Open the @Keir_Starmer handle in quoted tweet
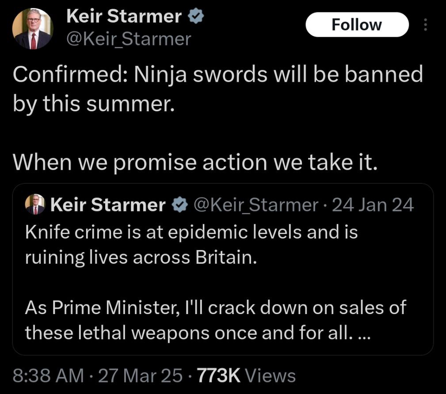The height and width of the screenshot is (394, 446). coord(256,205)
